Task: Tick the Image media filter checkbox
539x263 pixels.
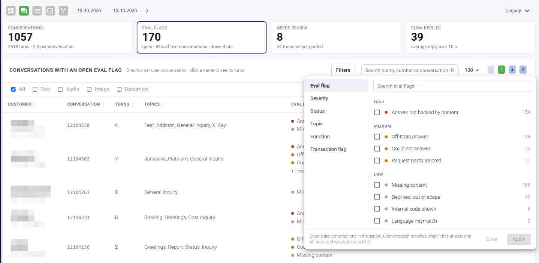Action: [x=89, y=89]
